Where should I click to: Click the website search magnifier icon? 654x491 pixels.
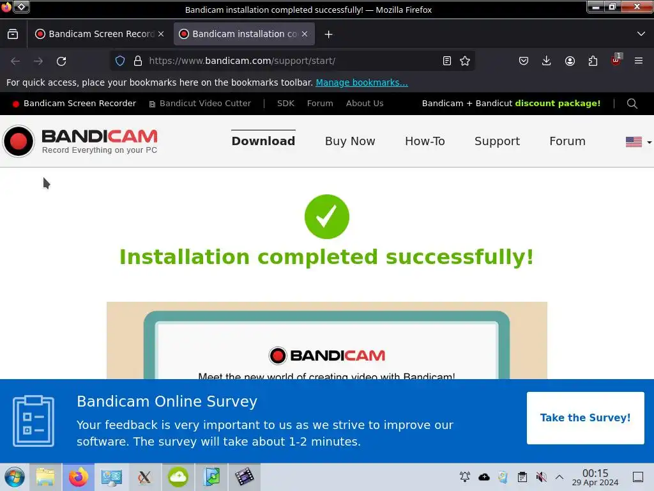pos(632,104)
